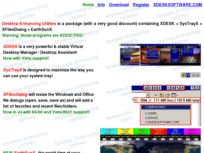Viewport: 204px width, 153px height.
Task: Open the view menu icon dropdown
Action: click(x=175, y=95)
